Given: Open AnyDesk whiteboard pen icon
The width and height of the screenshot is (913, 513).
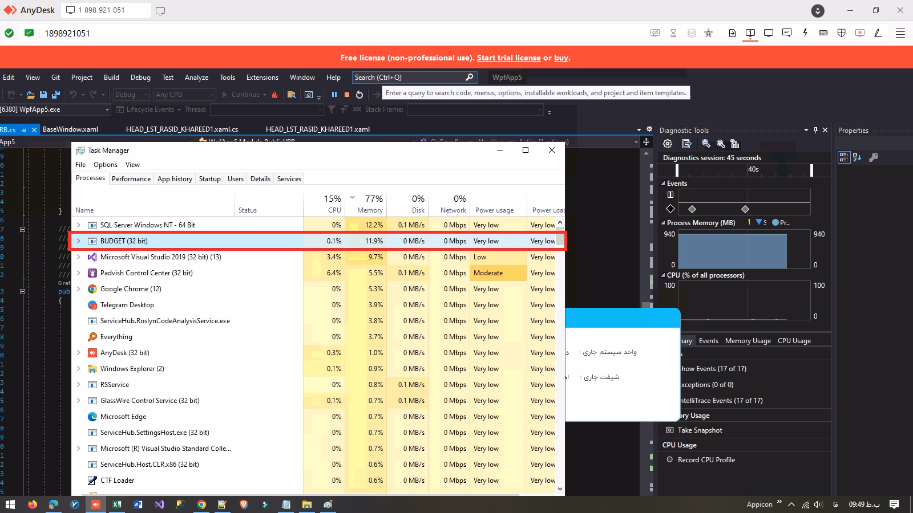Looking at the screenshot, I should click(878, 33).
